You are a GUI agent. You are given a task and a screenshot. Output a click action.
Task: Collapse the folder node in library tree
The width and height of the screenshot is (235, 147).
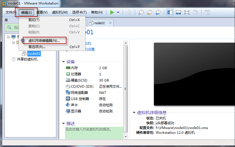pyautogui.click(x=14, y=43)
